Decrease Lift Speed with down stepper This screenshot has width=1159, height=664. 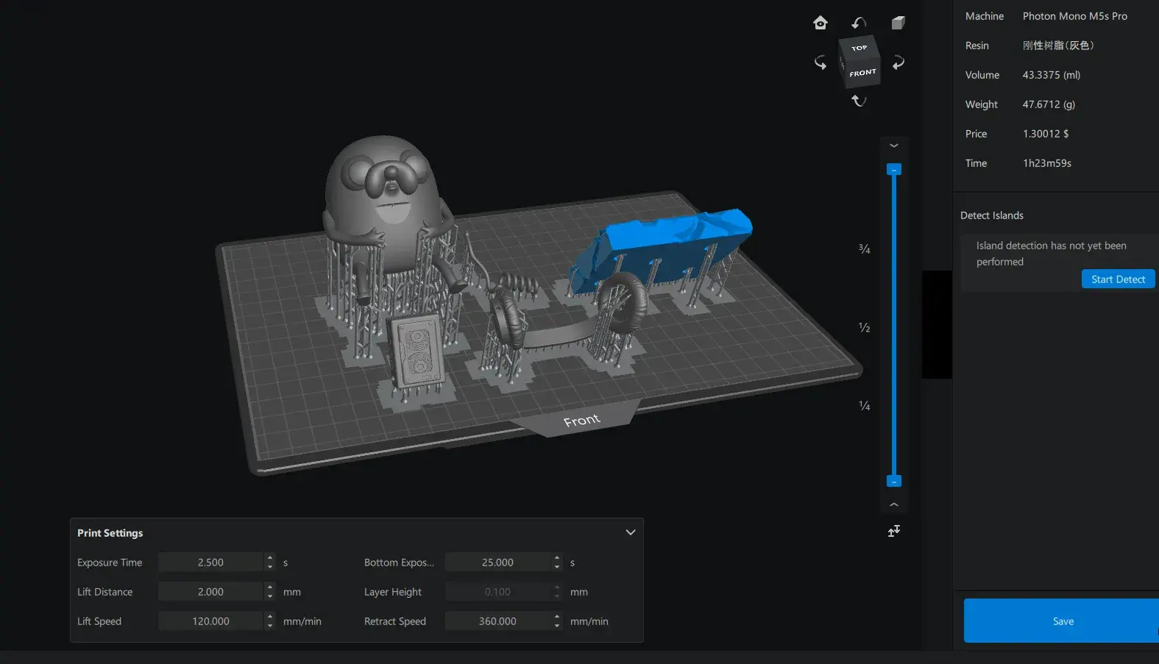[270, 626]
